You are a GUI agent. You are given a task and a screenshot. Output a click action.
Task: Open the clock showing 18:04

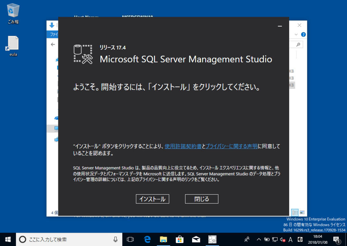pos(318,239)
